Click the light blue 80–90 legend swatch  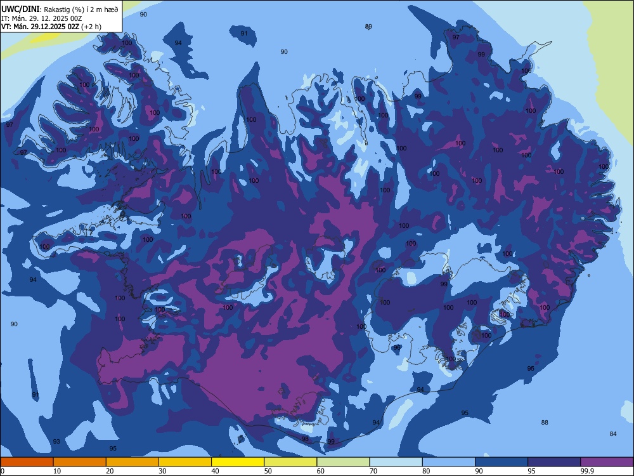449,462
